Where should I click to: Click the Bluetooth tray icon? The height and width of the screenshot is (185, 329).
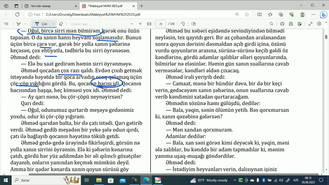pyautogui.click(x=264, y=180)
